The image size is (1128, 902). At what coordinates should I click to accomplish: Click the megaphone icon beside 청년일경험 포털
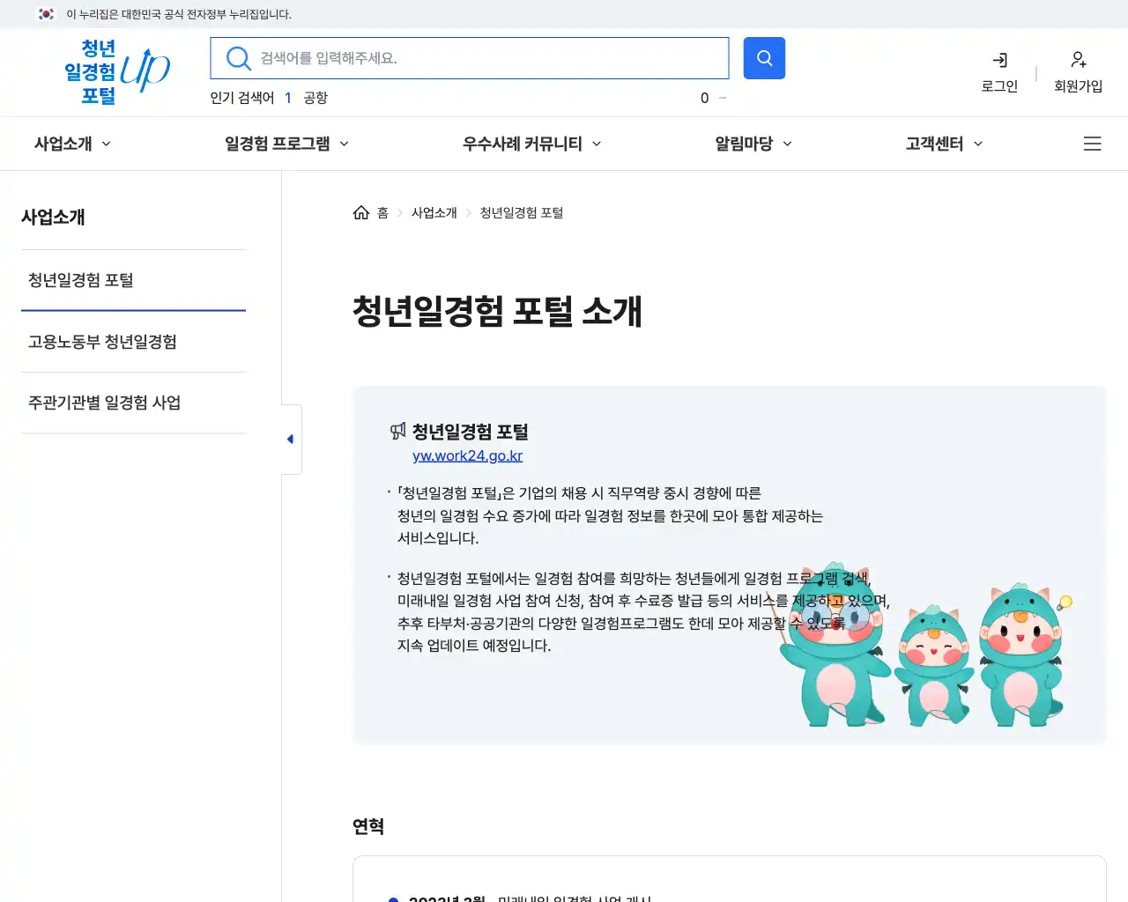pos(398,431)
